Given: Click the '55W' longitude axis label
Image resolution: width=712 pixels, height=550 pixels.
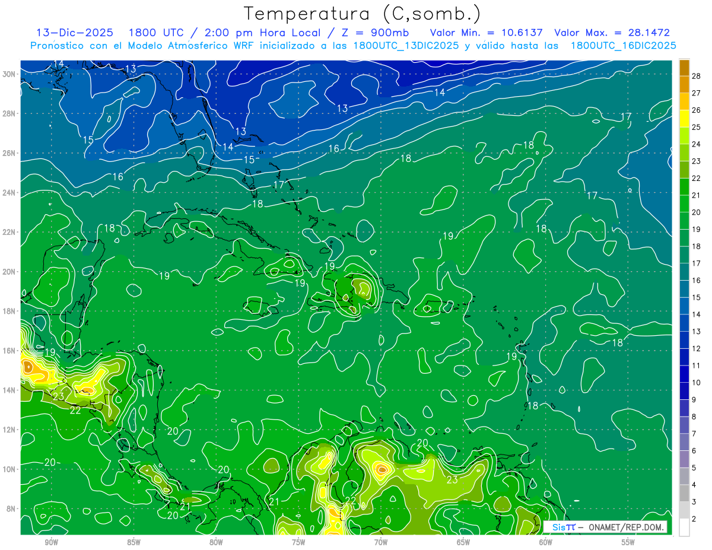Looking at the screenshot, I should (x=628, y=542).
